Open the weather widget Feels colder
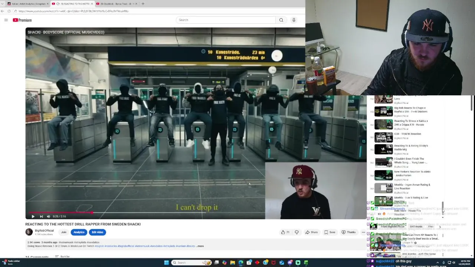The height and width of the screenshot is (267, 475). tap(11, 263)
